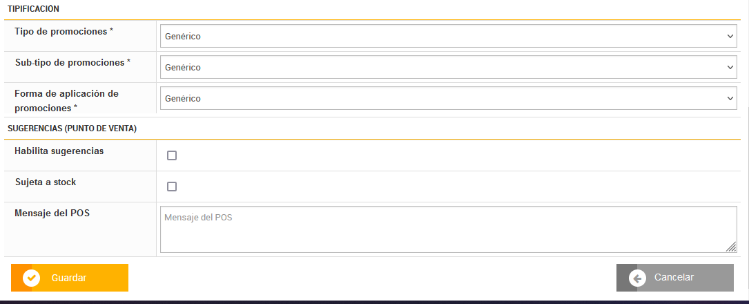Check the Sujeta a stock checkbox
Image resolution: width=749 pixels, height=304 pixels.
[x=172, y=187]
